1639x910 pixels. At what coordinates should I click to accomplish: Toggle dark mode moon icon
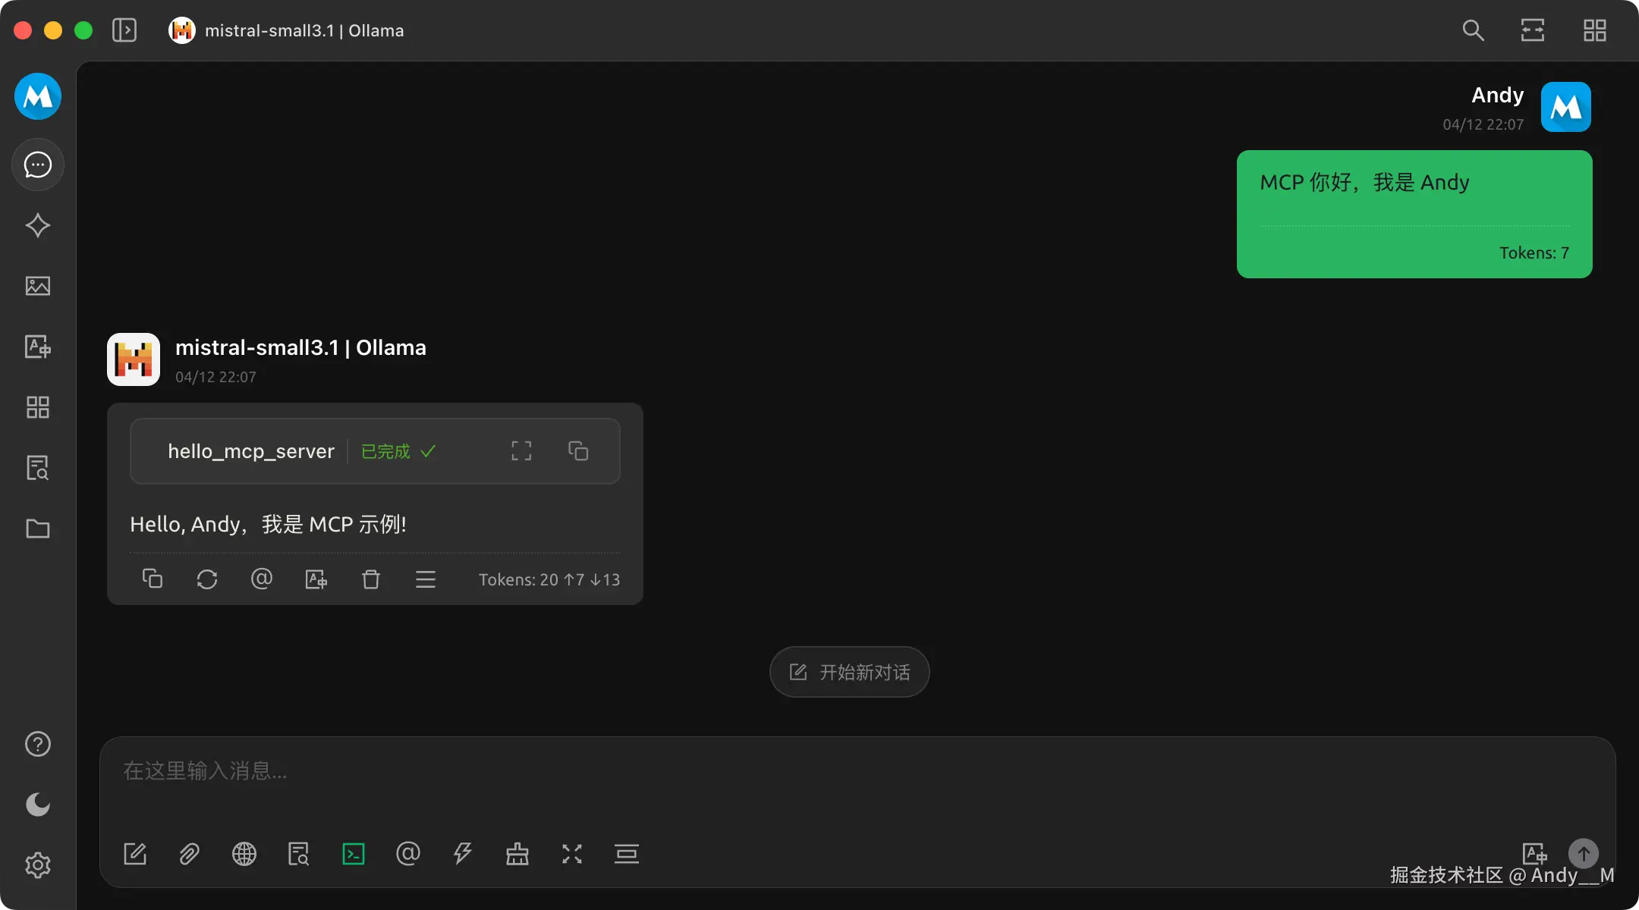pyautogui.click(x=37, y=805)
